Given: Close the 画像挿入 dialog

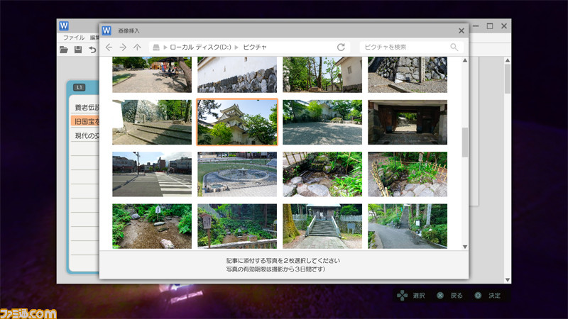Looking at the screenshot, I should click(461, 30).
